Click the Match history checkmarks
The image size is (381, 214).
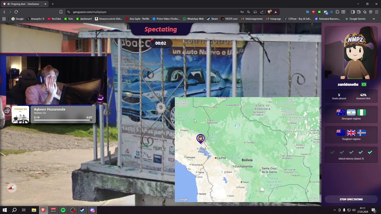click(x=351, y=152)
